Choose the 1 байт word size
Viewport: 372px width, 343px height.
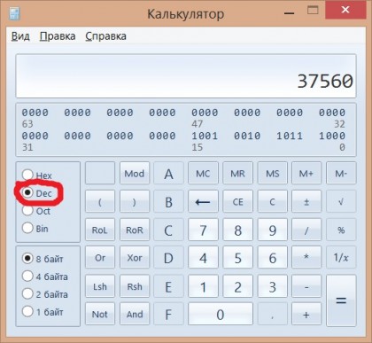[27, 311]
